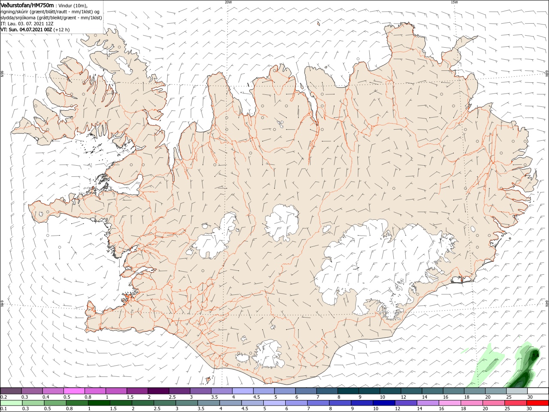Click the 'IT: Lau. 03. 07. 2021 12Z' line

coord(27,24)
